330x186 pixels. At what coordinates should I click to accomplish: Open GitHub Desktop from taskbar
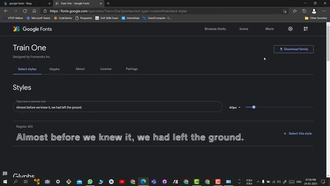tap(164, 181)
